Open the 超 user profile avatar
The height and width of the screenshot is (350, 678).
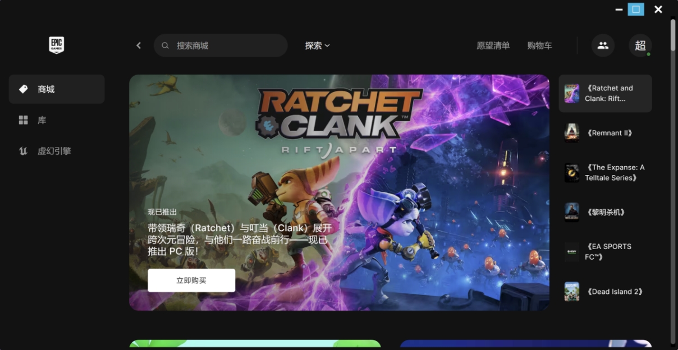pyautogui.click(x=640, y=45)
